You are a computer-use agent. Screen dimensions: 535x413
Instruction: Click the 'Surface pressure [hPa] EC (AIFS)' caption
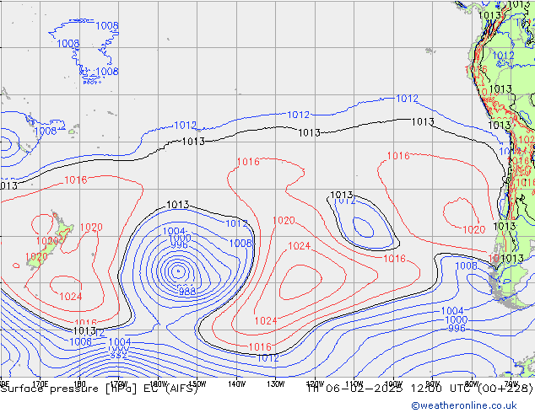100,389
